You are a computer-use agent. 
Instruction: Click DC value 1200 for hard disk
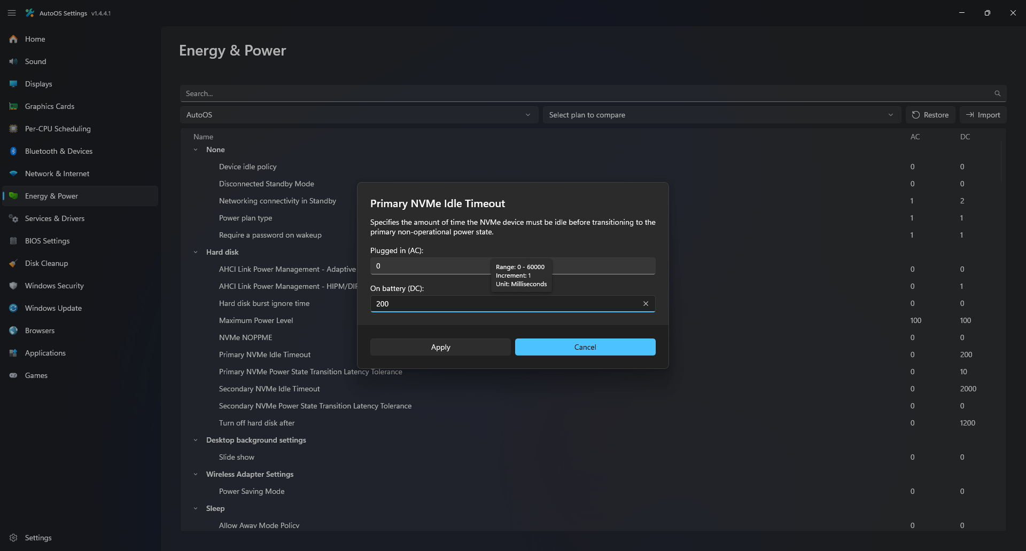point(967,423)
